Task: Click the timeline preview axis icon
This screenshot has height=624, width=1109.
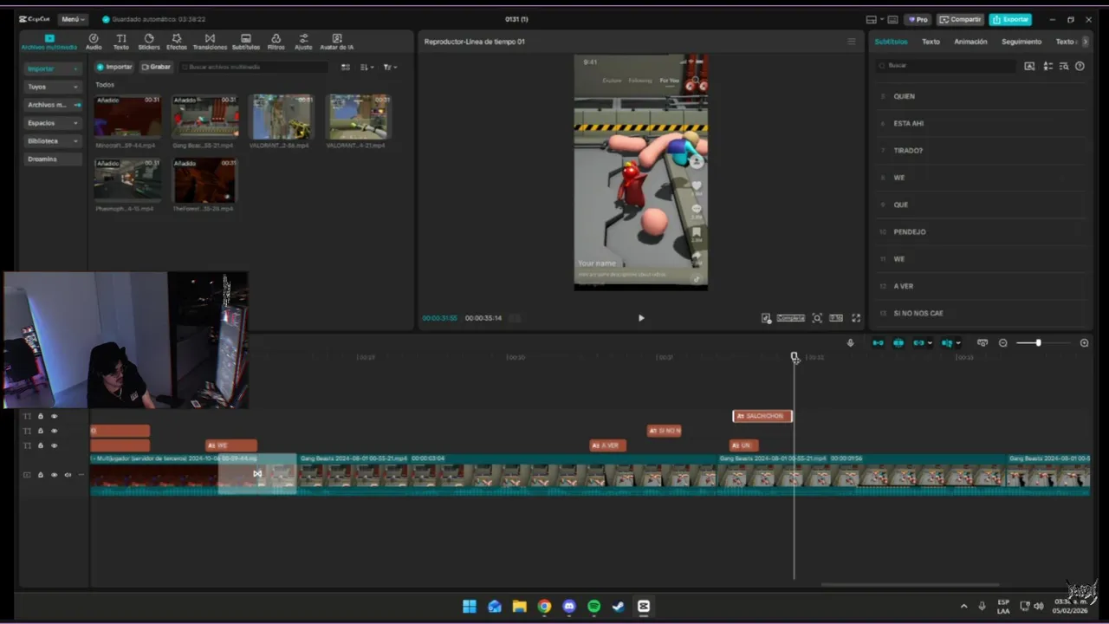Action: point(982,343)
